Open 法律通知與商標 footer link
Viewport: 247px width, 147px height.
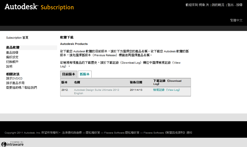coord(72,133)
